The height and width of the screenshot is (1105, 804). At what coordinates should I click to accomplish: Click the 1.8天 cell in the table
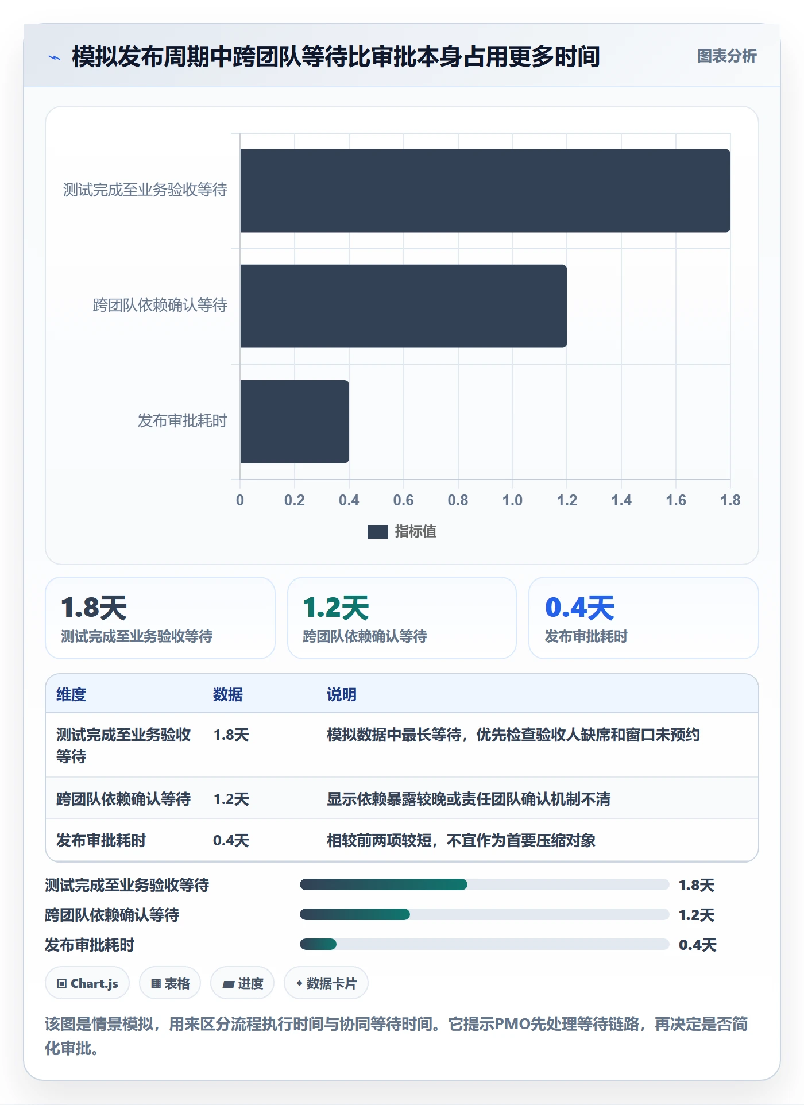click(x=231, y=735)
